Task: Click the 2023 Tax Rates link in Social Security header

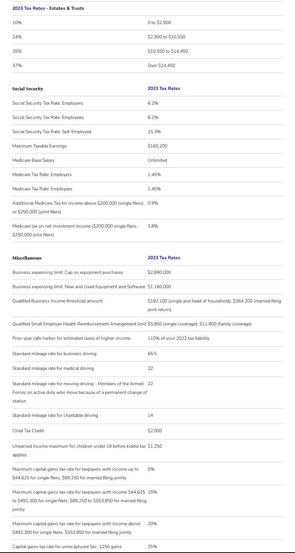Action: tap(164, 88)
